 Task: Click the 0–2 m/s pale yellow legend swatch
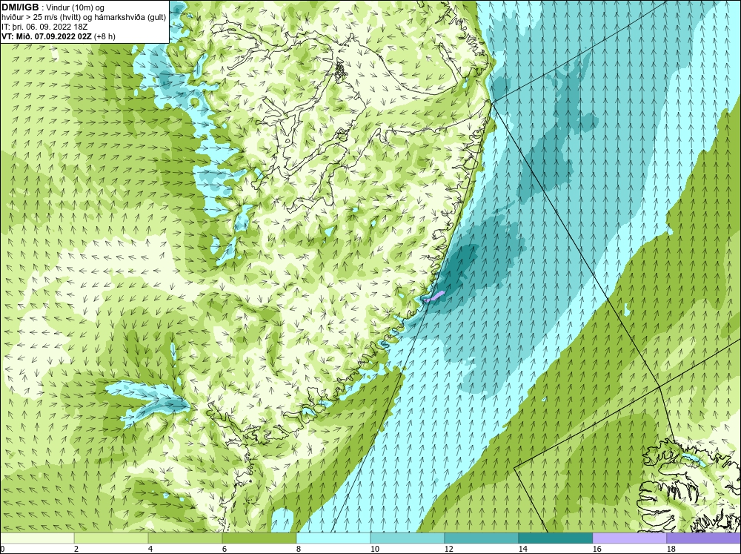[x=37, y=538]
